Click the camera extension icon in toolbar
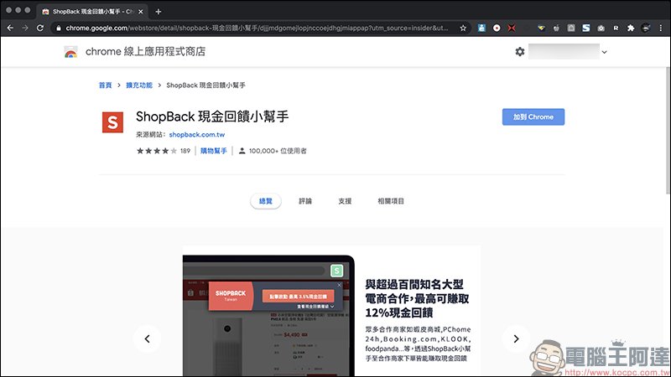Screen dimensions: 671x377 tap(601, 28)
